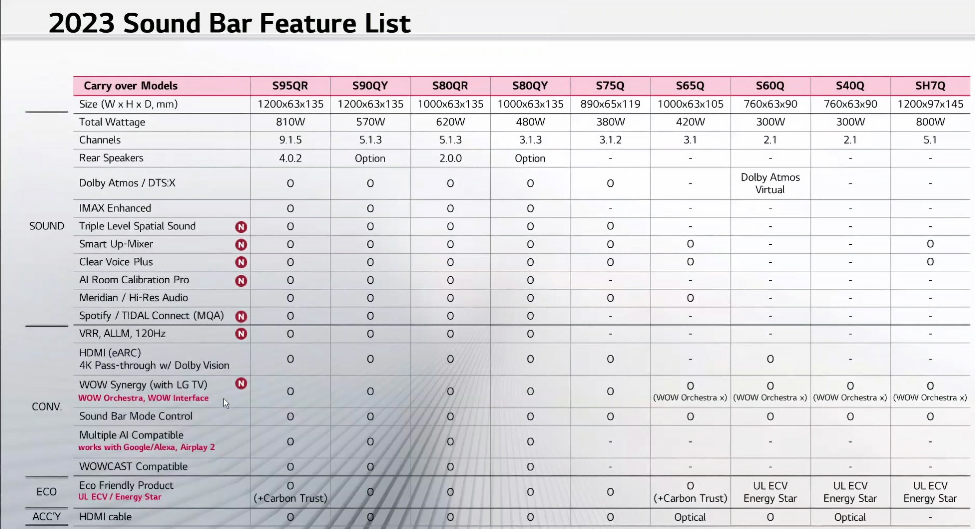Select the S80QY column header

coord(530,85)
